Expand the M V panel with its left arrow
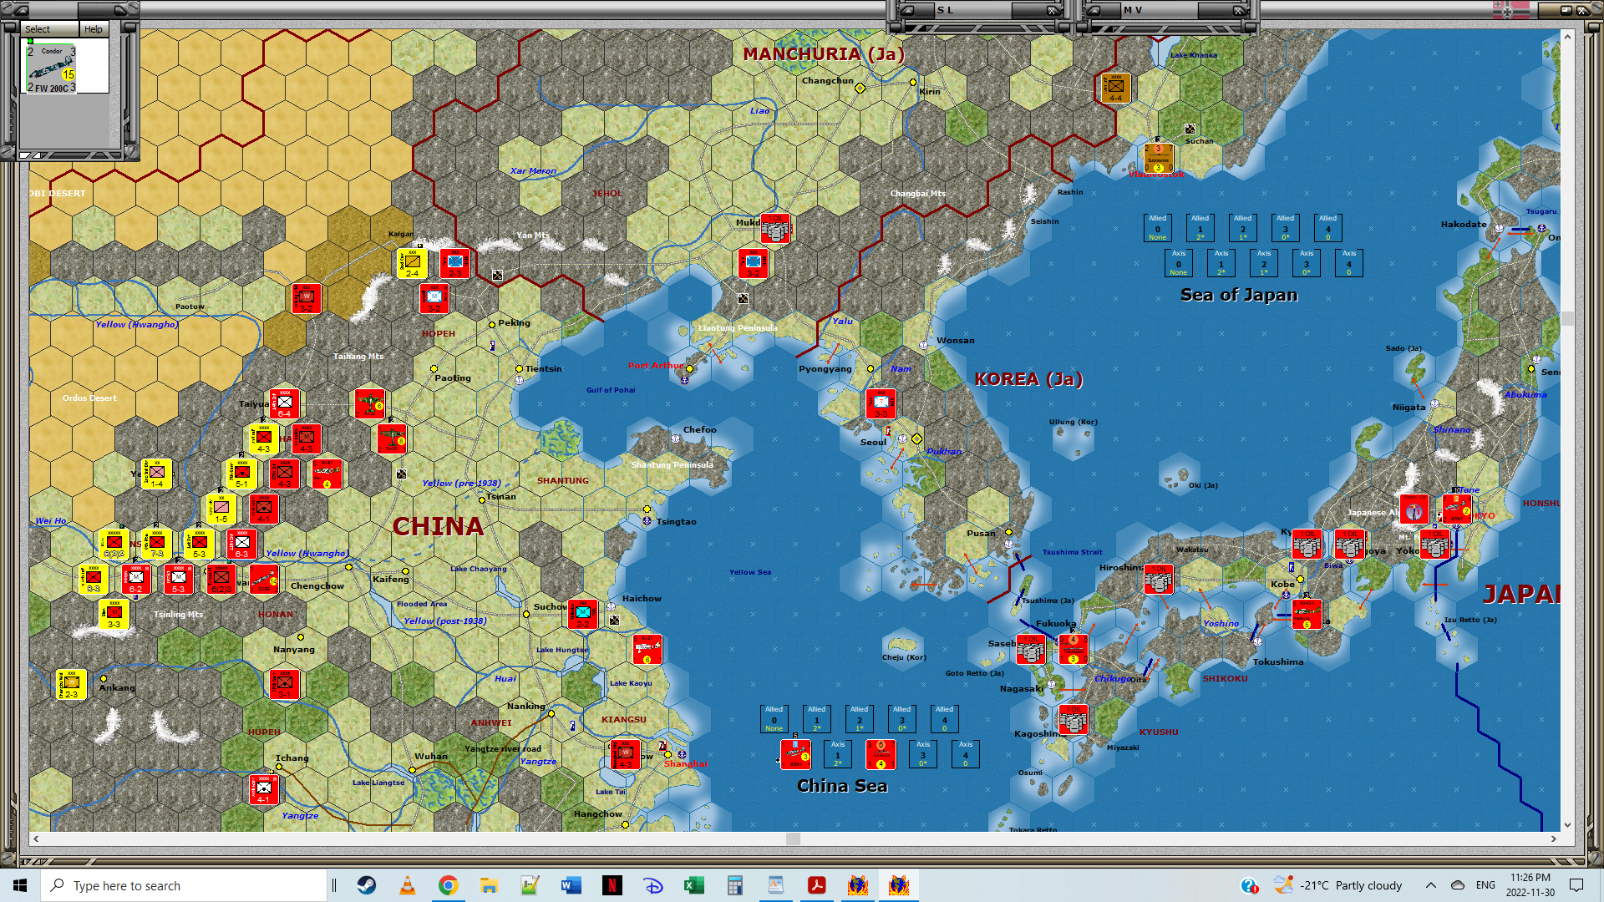 [1093, 10]
